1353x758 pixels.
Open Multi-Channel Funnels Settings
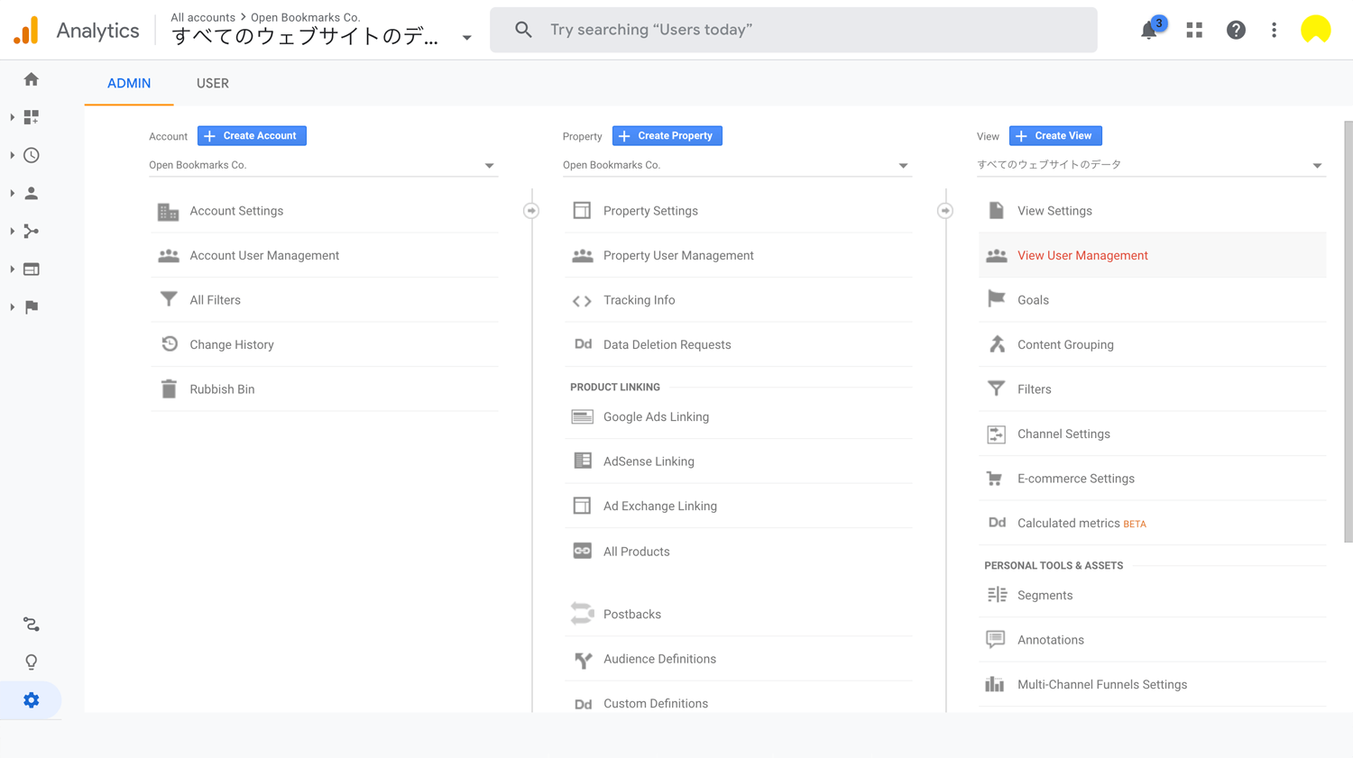click(x=1102, y=685)
